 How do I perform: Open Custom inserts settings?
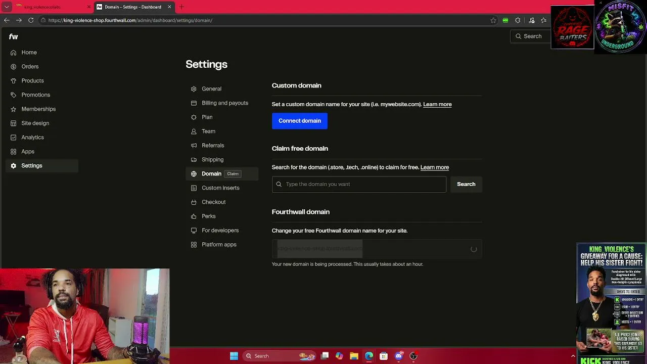220,188
